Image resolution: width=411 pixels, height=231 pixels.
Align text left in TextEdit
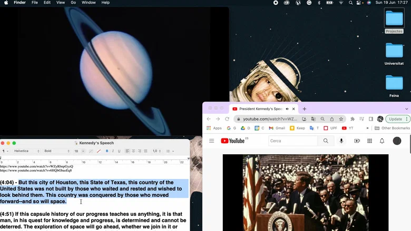(128, 151)
